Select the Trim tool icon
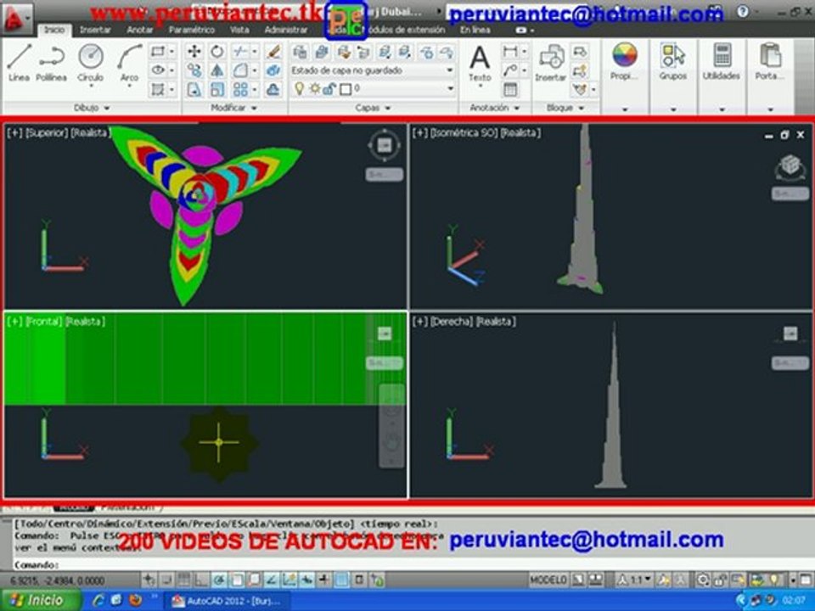 (x=239, y=51)
